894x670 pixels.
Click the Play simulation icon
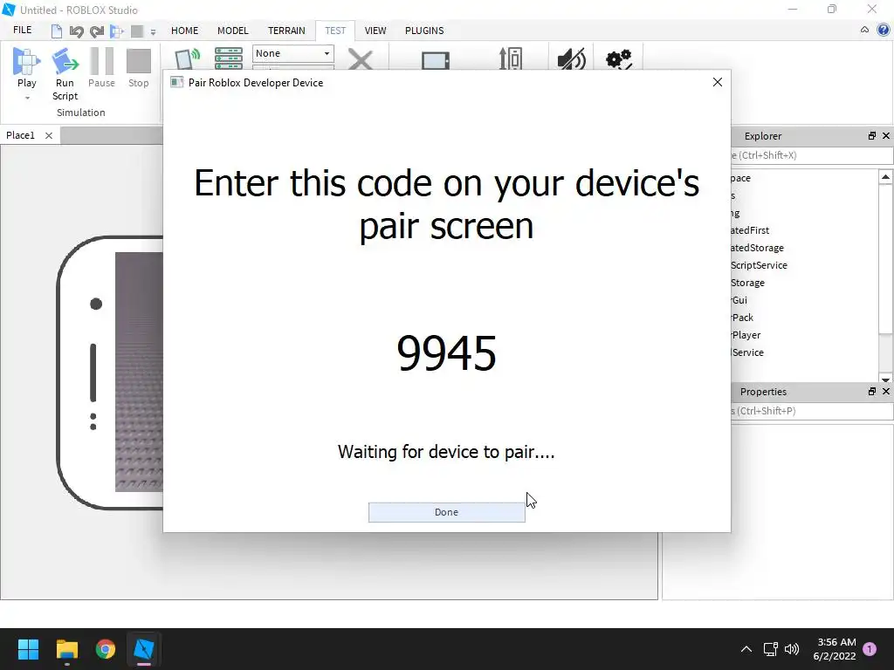[x=26, y=62]
